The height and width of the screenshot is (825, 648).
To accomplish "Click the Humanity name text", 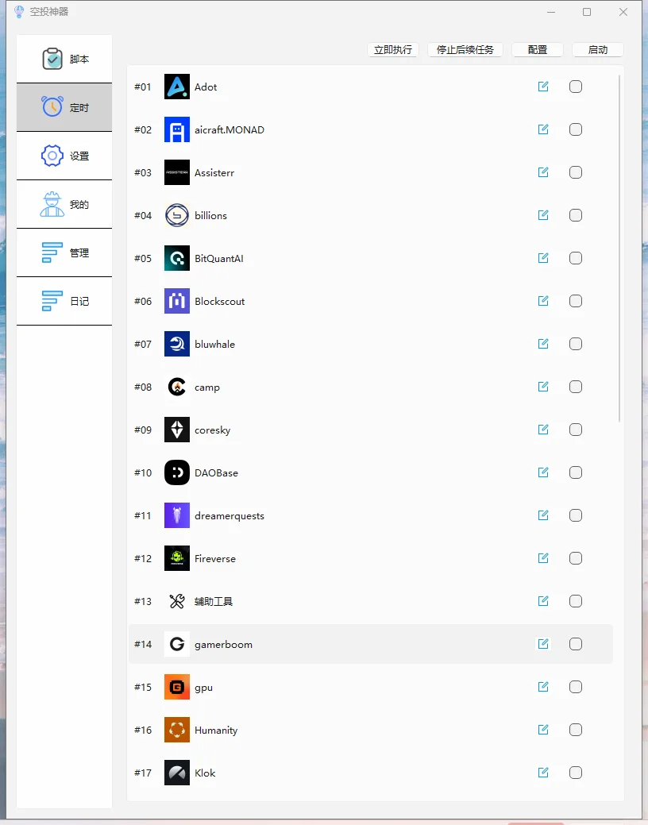I will (216, 731).
